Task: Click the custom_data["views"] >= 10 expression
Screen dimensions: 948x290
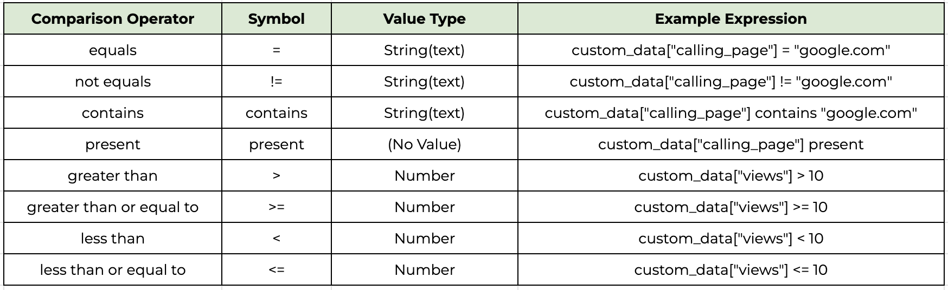Action: (x=731, y=207)
